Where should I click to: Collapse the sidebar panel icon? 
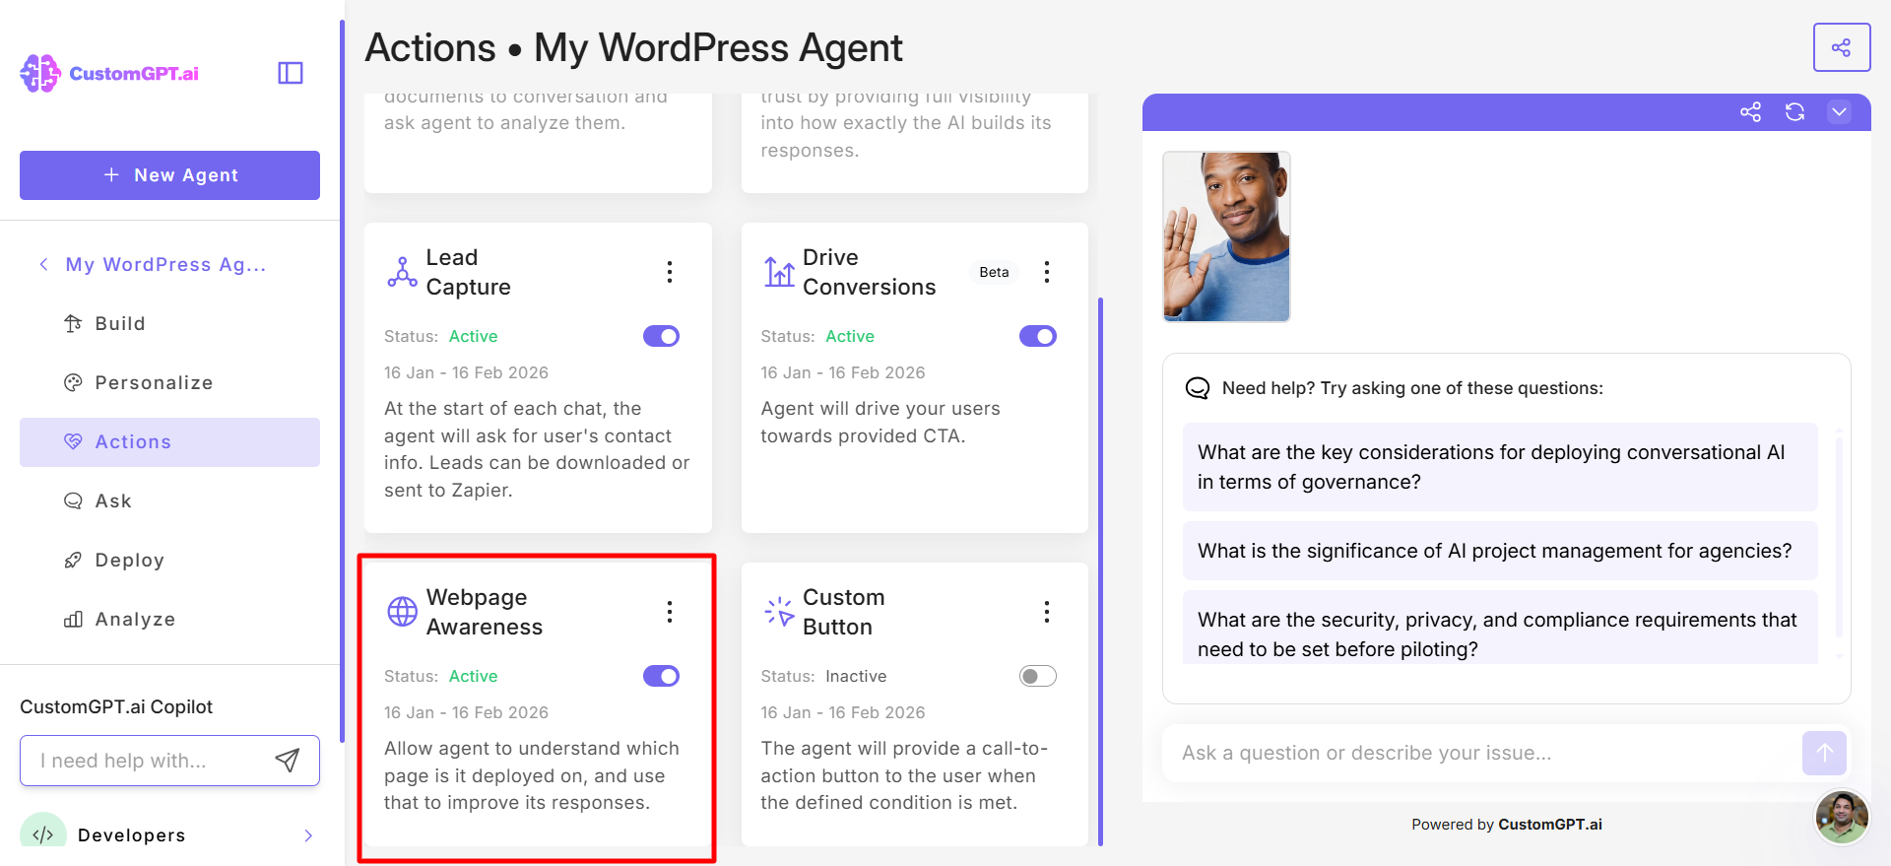pyautogui.click(x=291, y=73)
